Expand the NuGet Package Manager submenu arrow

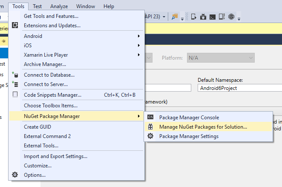point(139,116)
